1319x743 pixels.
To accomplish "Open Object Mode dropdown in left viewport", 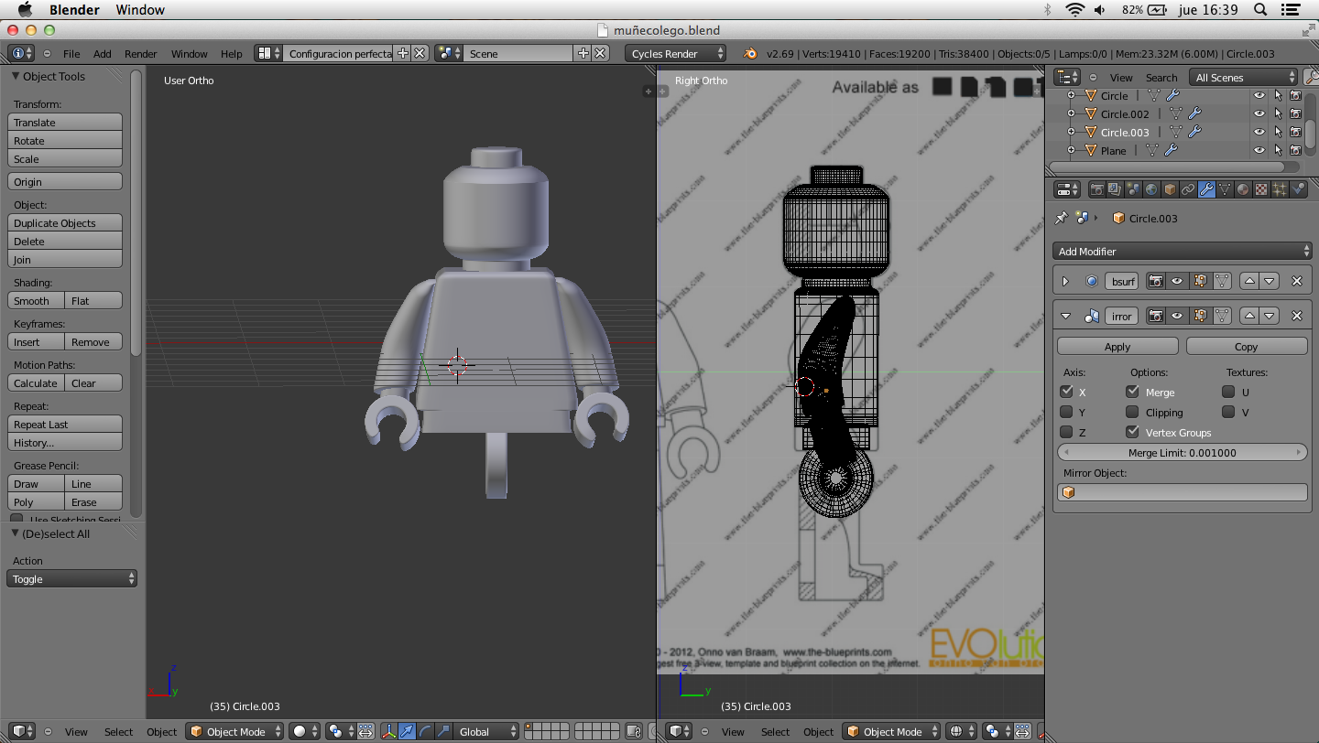I will point(234,731).
